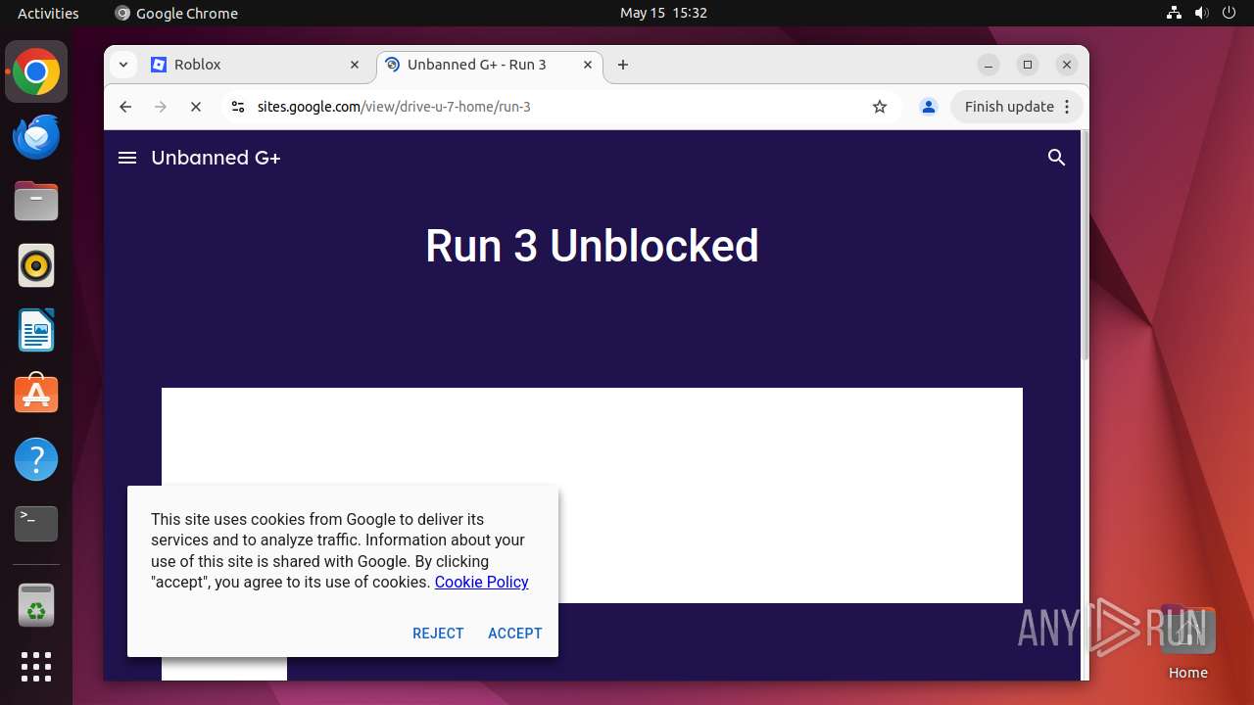1254x705 pixels.
Task: Close the Unbanned G+ - Run 3 tab
Action: pos(588,65)
